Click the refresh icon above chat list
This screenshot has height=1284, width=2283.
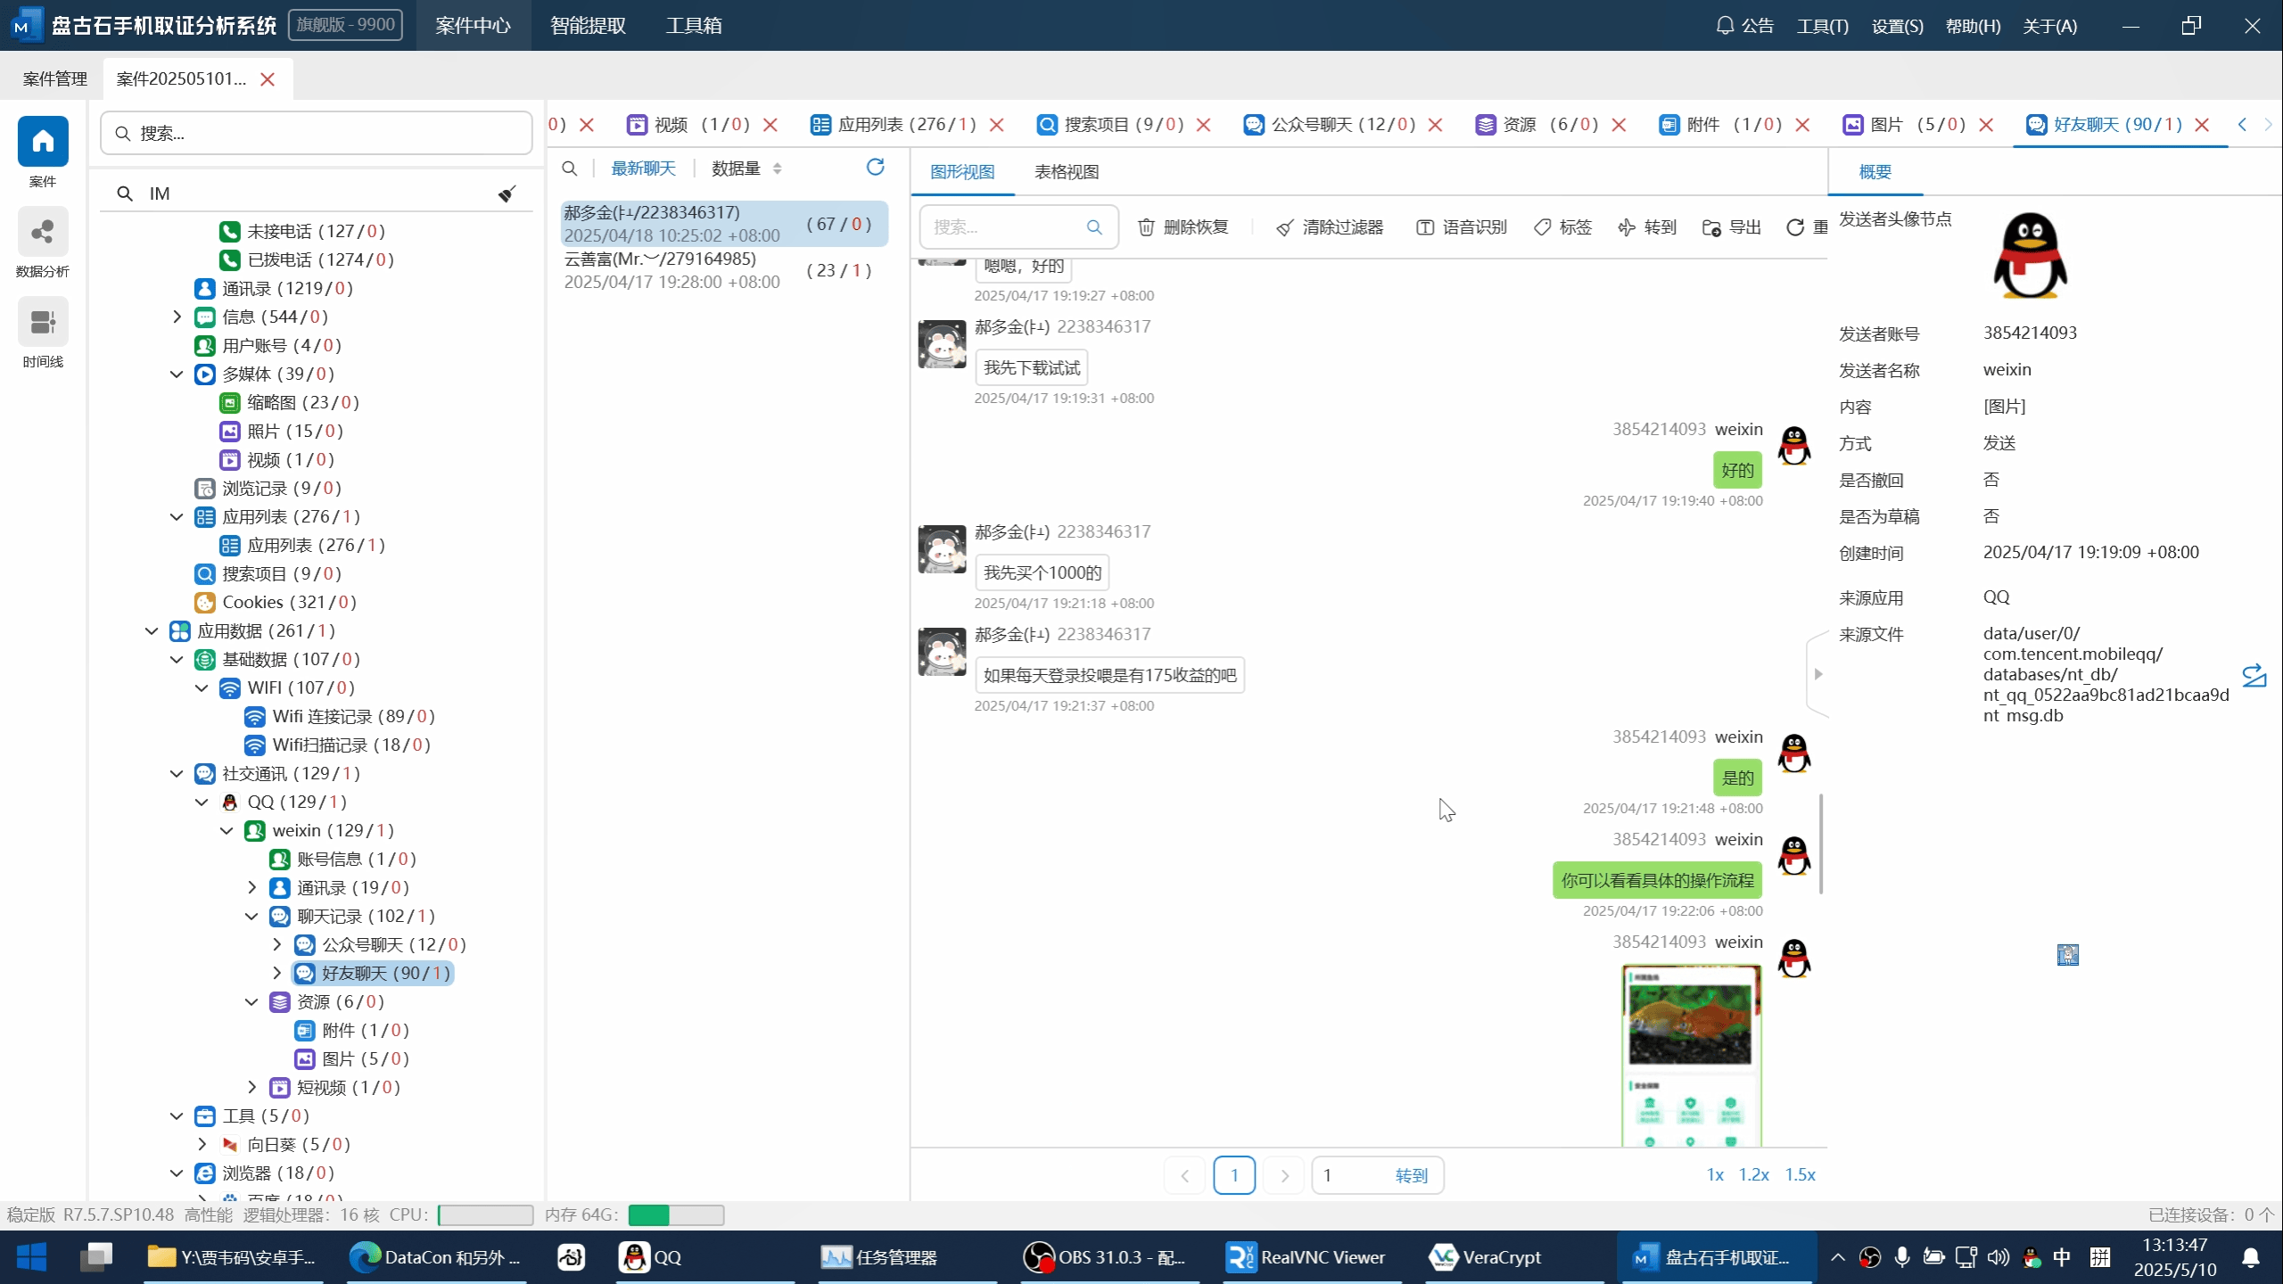click(x=875, y=168)
